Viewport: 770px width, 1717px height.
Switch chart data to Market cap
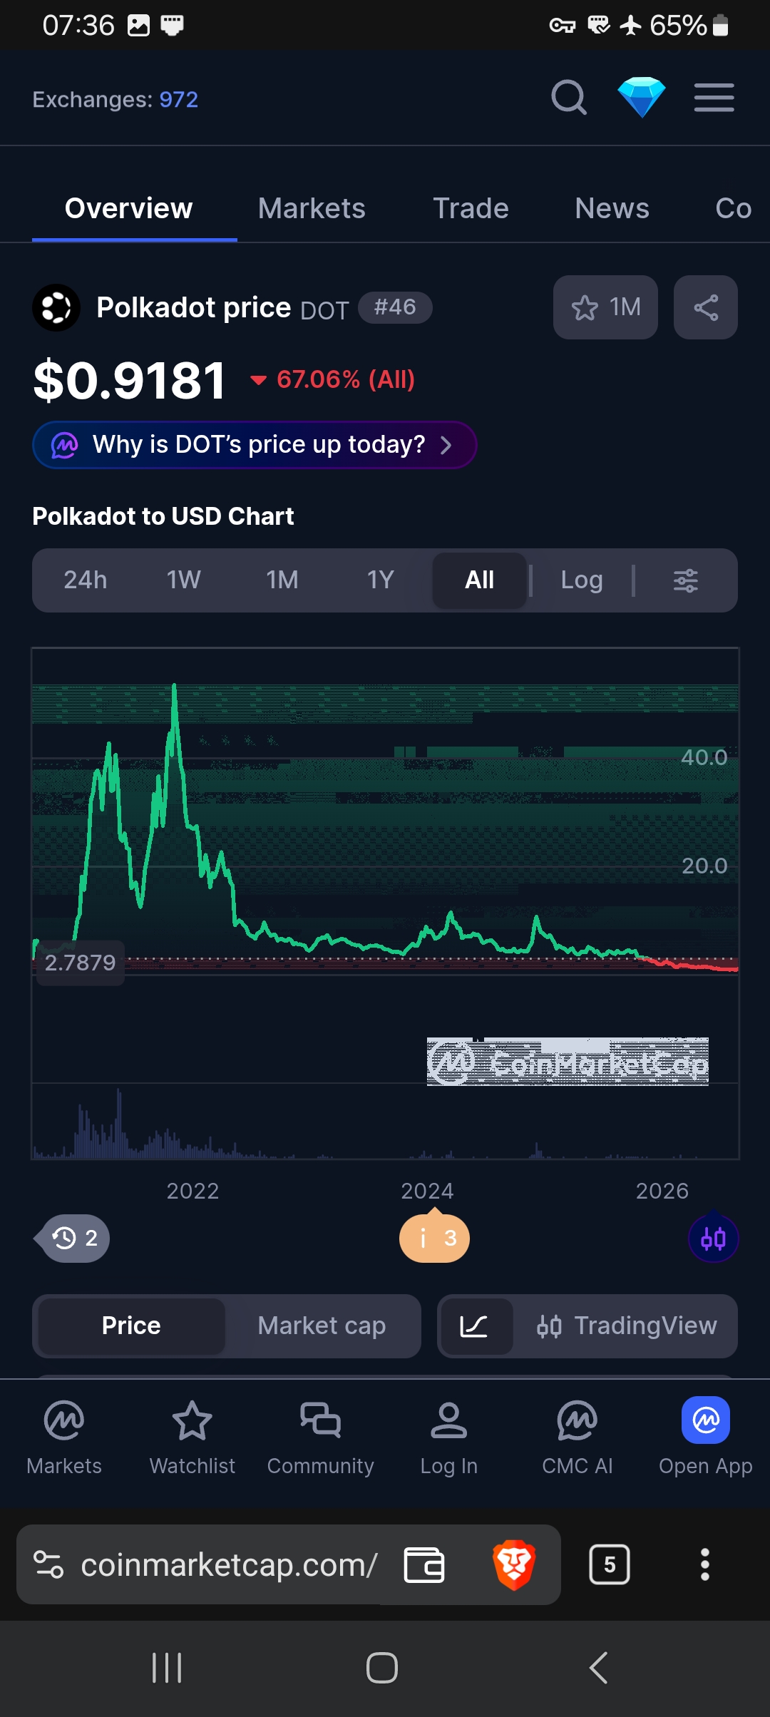[322, 1326]
